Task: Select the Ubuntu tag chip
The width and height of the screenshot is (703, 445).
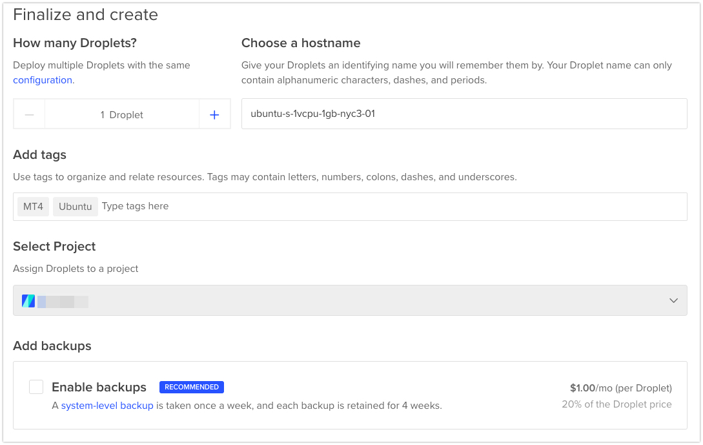Action: (x=76, y=207)
